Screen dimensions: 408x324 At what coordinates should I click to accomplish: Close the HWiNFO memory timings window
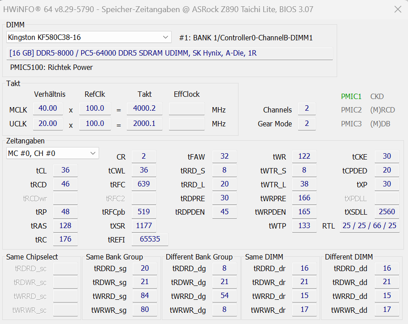398,9
